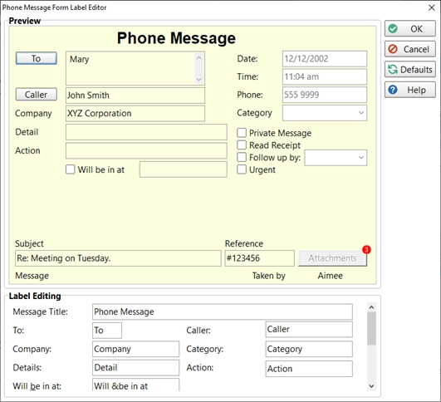Open Help button label

coord(417,90)
